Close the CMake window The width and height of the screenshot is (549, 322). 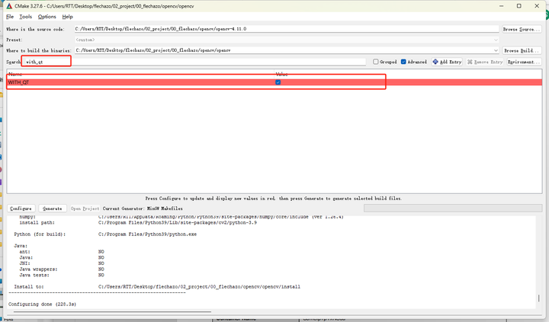coord(537,6)
